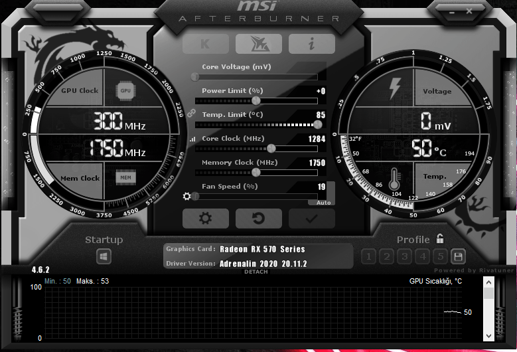
Task: Open the Kombustor K button
Action: [x=206, y=44]
